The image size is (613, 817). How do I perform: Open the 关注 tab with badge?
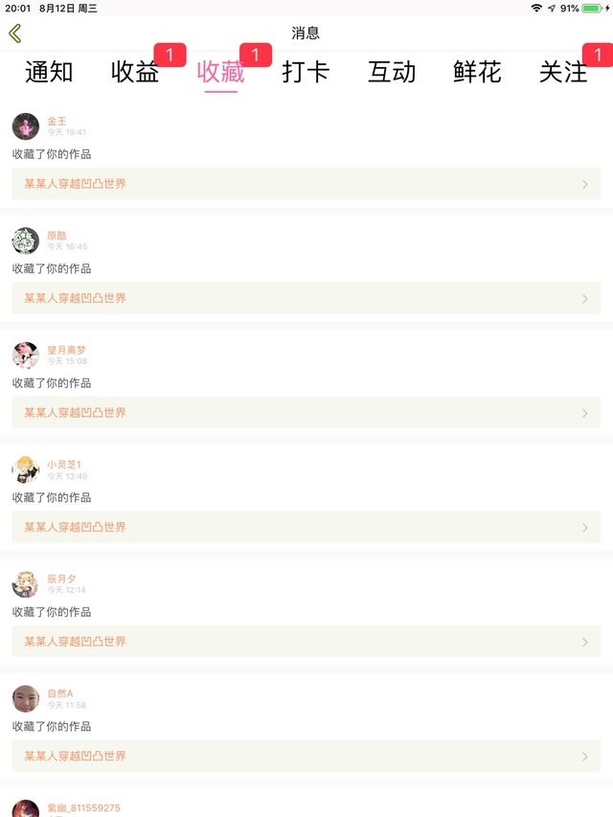click(563, 72)
